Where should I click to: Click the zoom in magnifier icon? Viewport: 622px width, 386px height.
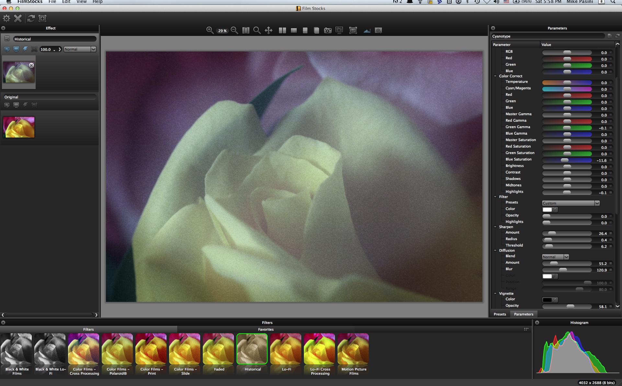tap(210, 30)
